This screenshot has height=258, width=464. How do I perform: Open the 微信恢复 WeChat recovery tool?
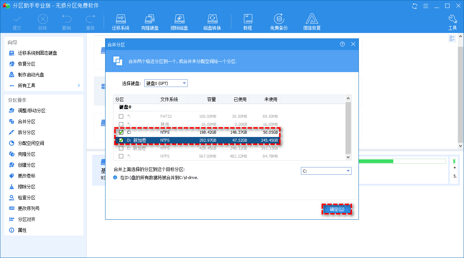coord(311,21)
